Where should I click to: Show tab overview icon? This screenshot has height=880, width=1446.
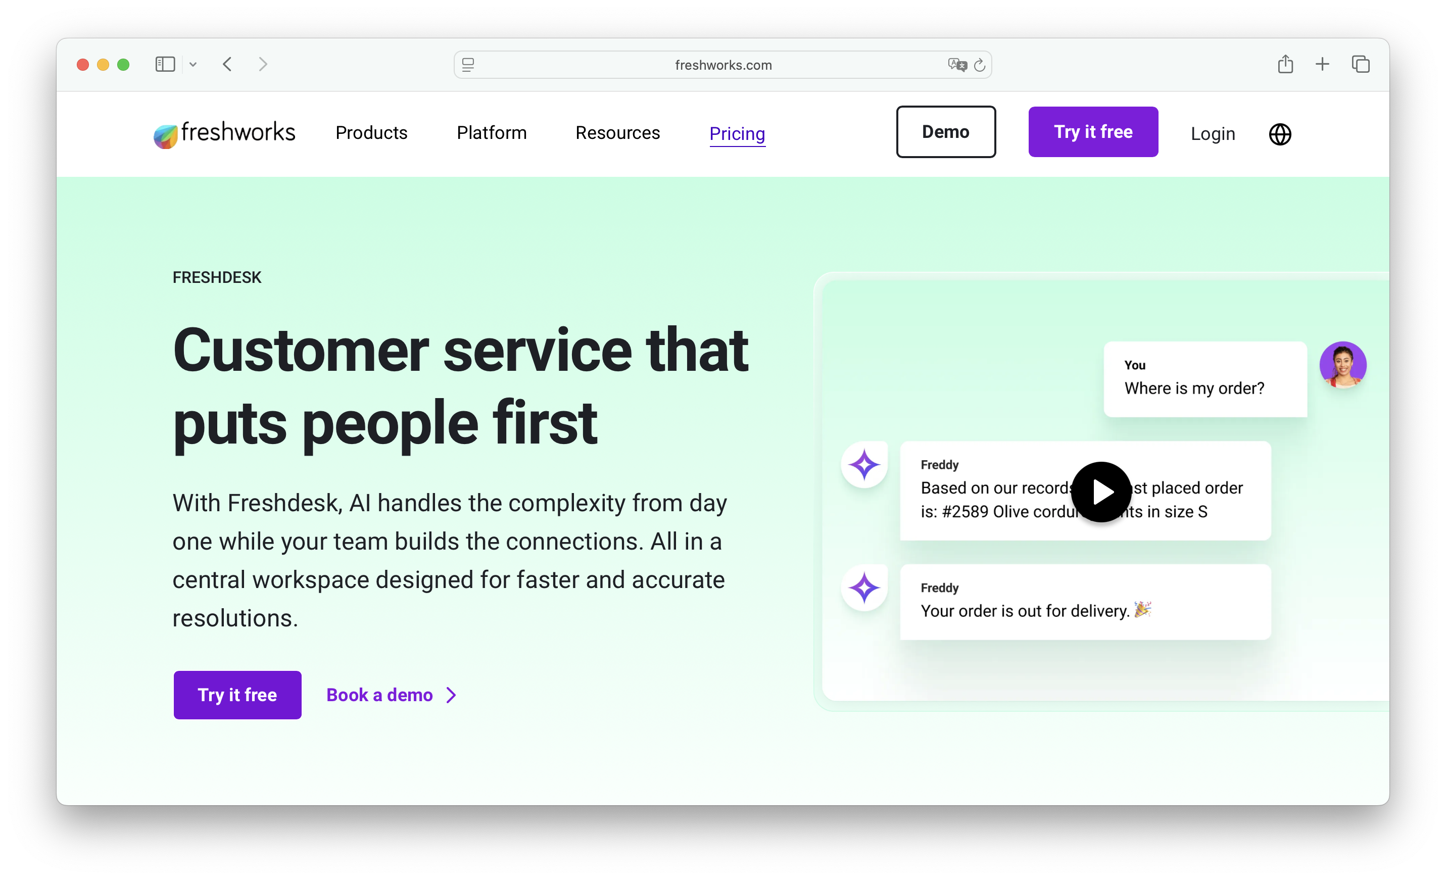[x=1360, y=64]
